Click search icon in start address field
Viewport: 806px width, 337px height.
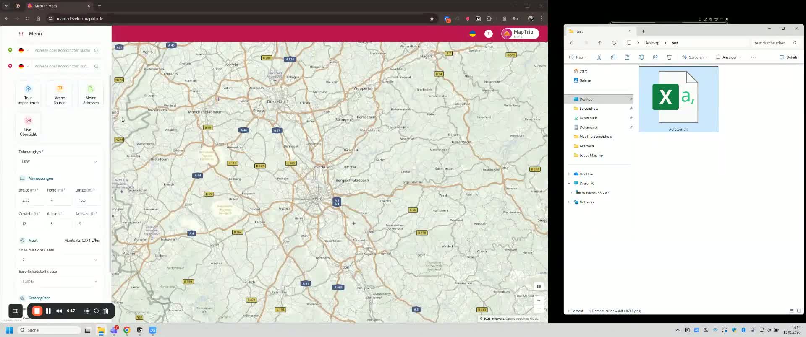96,50
